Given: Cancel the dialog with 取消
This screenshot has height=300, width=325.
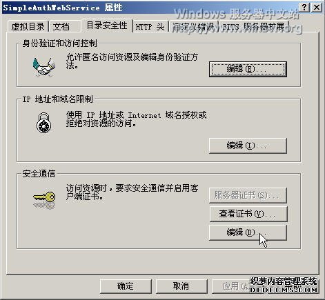Looking at the screenshot, I should click(x=181, y=286).
